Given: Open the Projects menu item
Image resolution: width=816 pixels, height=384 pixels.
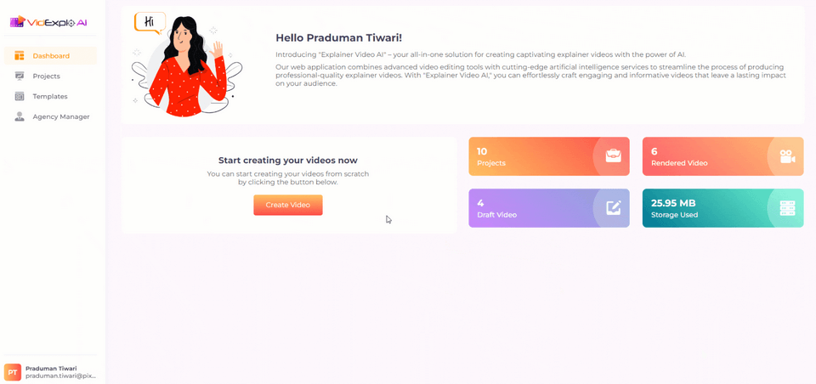Looking at the screenshot, I should tap(50, 76).
